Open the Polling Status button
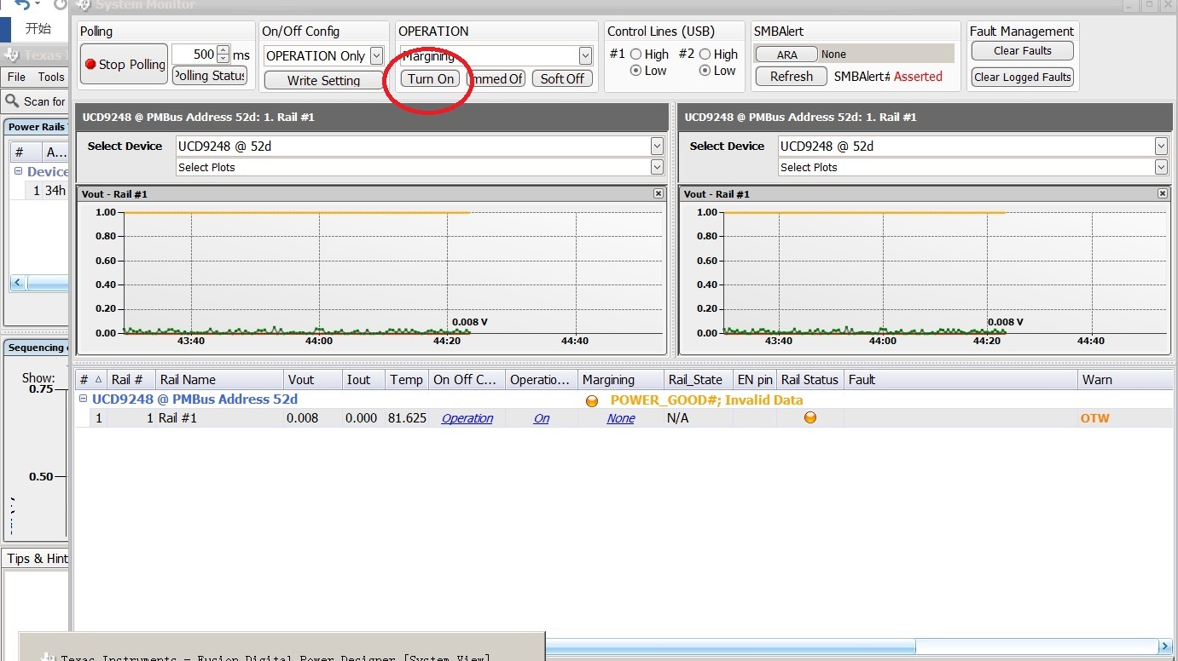The height and width of the screenshot is (661, 1178). pyautogui.click(x=210, y=75)
